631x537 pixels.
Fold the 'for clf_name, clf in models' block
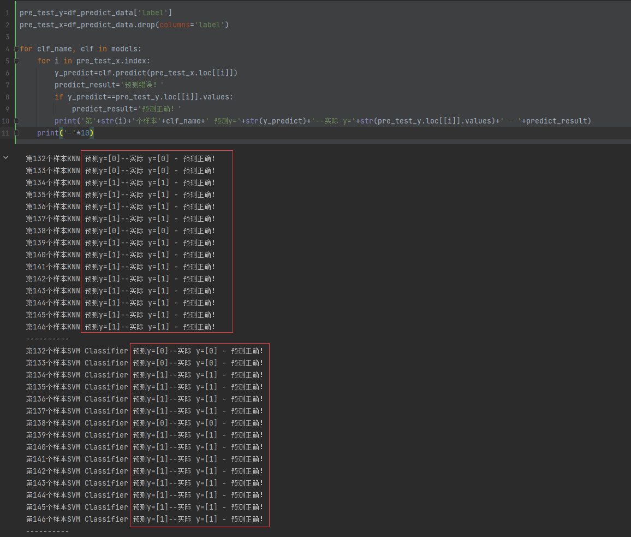tap(16, 49)
